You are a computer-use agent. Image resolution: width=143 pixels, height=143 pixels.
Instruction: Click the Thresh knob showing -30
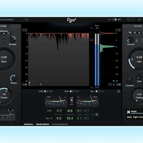coord(4,96)
